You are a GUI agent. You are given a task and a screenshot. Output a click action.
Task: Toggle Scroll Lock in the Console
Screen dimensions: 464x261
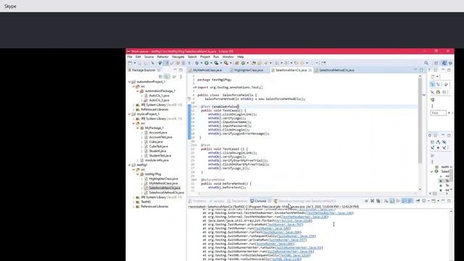(x=392, y=201)
